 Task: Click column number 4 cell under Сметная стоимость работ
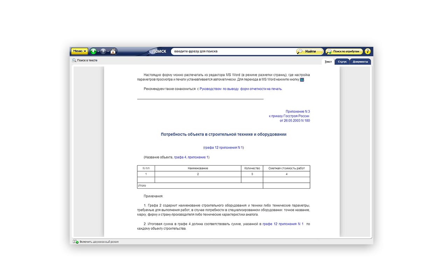(287, 174)
